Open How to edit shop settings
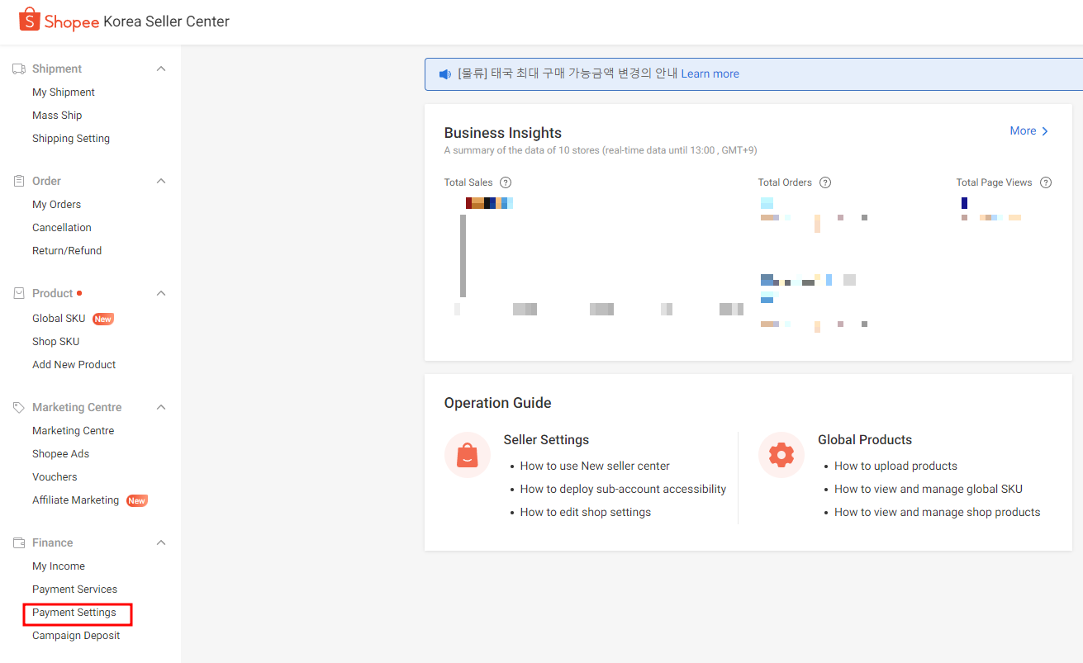The width and height of the screenshot is (1083, 663). pos(586,512)
